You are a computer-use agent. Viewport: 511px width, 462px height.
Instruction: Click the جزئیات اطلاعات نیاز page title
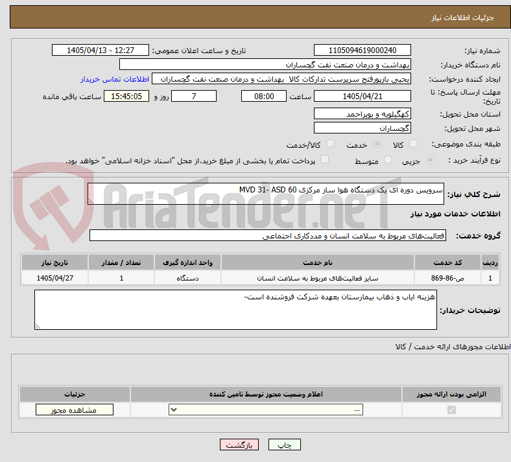(463, 17)
